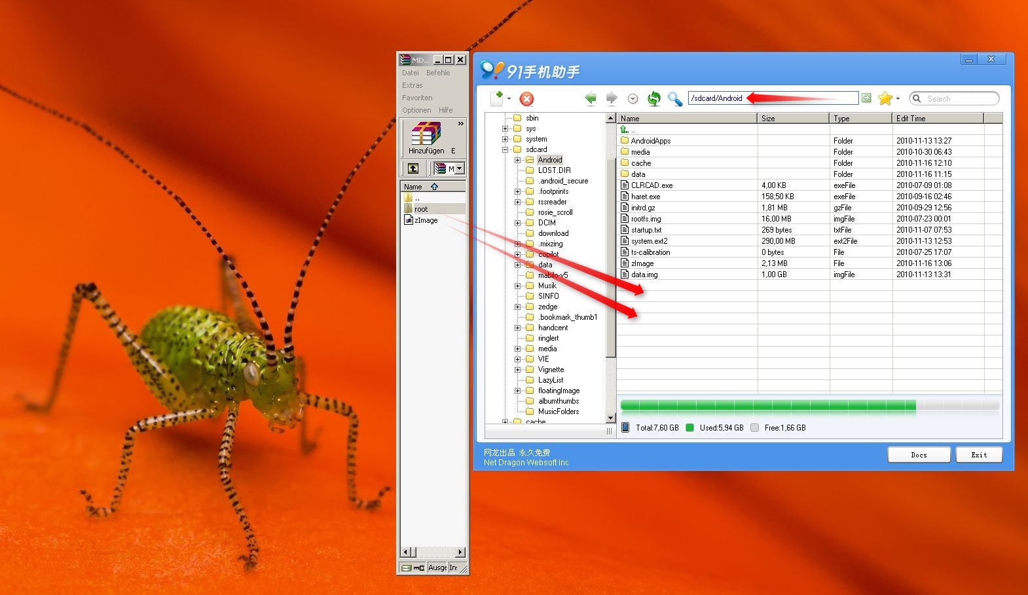The image size is (1028, 595).
Task: Click tree scrollbar down arrow
Action: tap(611, 418)
